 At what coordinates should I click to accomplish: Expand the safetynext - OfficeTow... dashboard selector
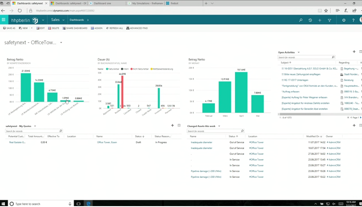61,43
